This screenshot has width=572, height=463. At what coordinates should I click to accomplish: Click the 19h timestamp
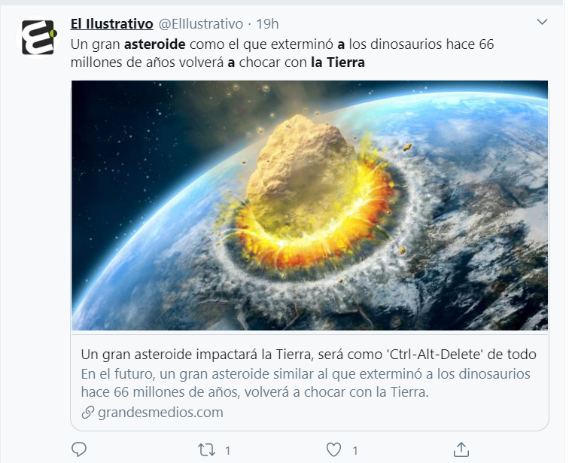point(267,24)
